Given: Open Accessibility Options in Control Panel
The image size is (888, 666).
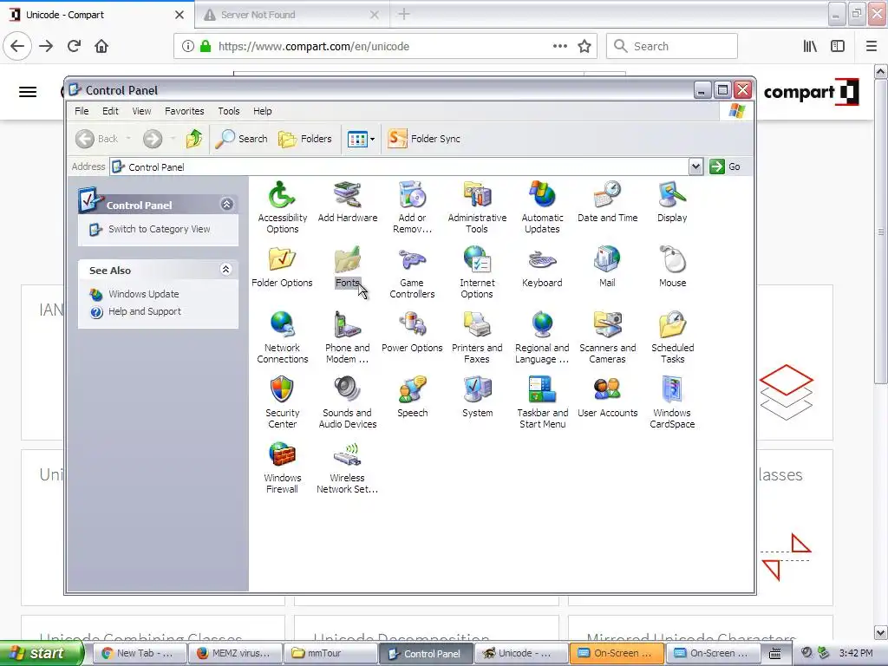Looking at the screenshot, I should pyautogui.click(x=282, y=206).
